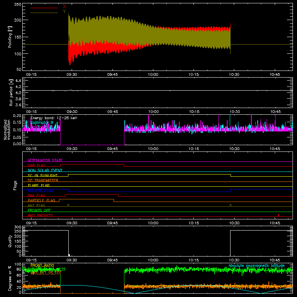Click 09:45 time label under Roll period plot
The image size is (297, 297).
click(x=112, y=112)
